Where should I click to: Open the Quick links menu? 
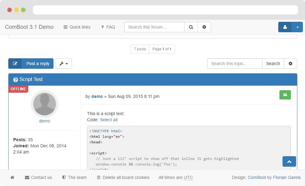[77, 27]
